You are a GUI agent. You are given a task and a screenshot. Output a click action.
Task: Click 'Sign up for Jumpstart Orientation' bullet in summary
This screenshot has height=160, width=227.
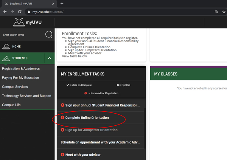92,50
